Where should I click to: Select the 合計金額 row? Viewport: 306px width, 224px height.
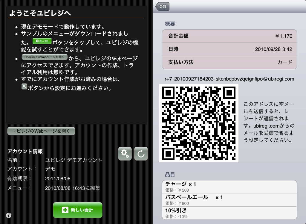[x=229, y=36]
